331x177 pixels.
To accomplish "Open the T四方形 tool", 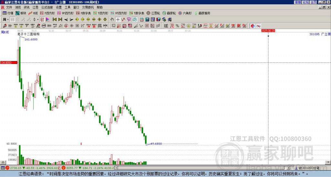I will (101, 13).
